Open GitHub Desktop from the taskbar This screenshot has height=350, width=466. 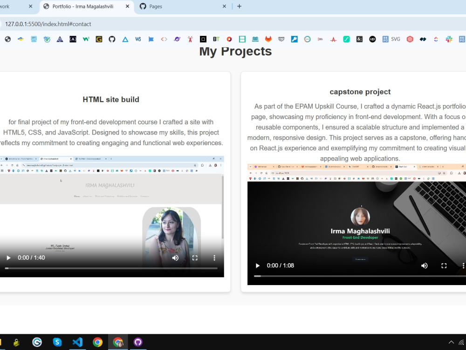point(138,342)
